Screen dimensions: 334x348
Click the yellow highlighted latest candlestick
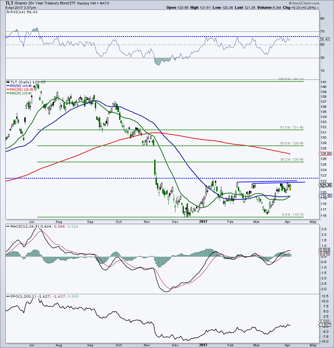pos(290,187)
